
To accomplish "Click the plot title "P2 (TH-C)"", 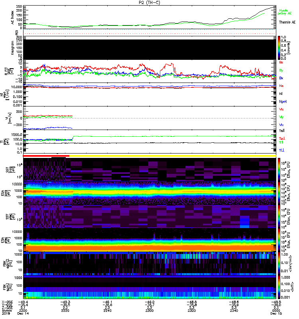I will (149, 2).
